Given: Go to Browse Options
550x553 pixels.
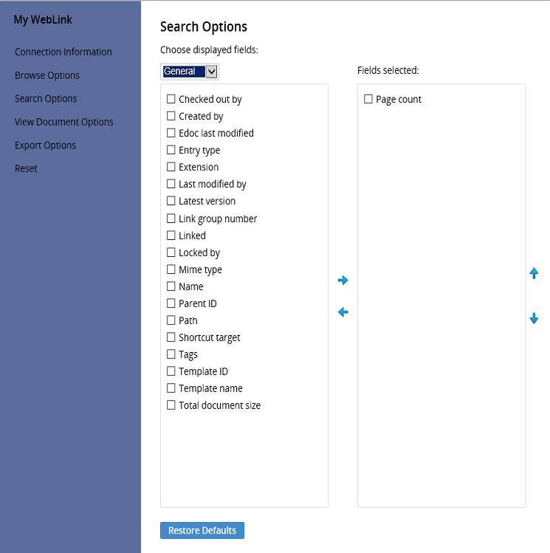Looking at the screenshot, I should pyautogui.click(x=47, y=75).
